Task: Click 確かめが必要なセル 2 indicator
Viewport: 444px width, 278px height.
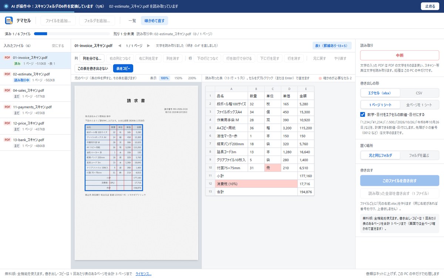Action: [335, 78]
